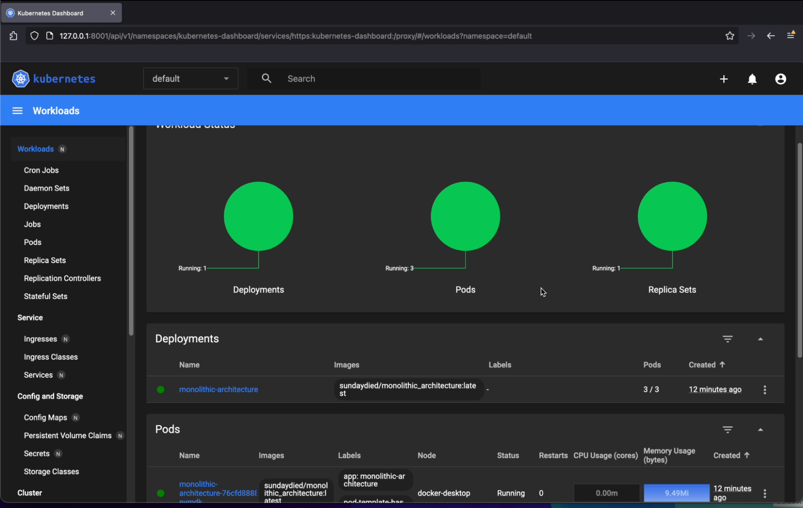Click the Deployments green status circle
The image size is (803, 508).
(x=258, y=216)
